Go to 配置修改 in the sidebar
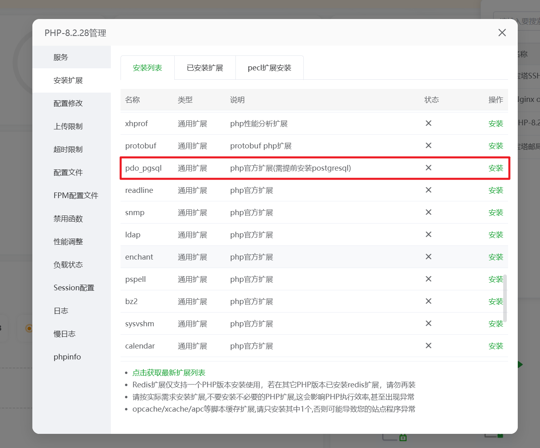 coord(68,104)
